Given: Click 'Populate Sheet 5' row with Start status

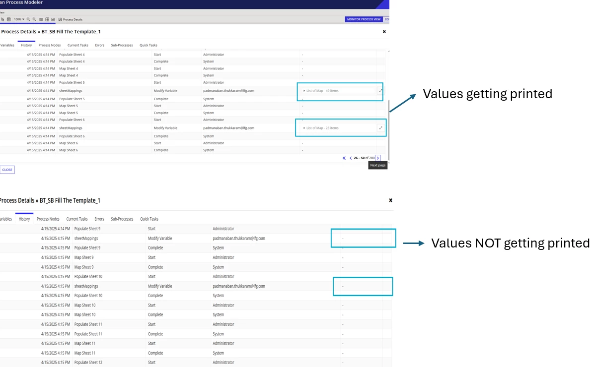Looking at the screenshot, I should point(193,83).
